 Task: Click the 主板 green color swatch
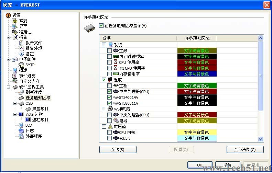coord(197,85)
